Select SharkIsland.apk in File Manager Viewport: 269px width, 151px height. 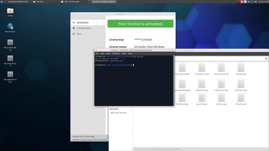pos(182,99)
